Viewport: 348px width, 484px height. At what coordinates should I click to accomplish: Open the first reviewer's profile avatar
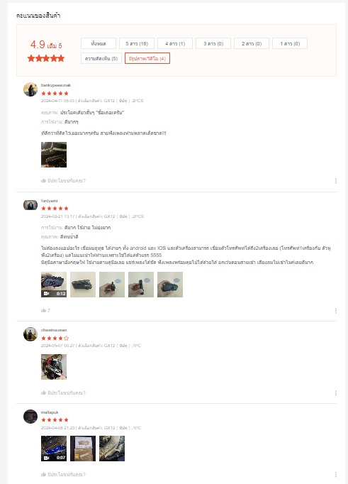point(30,89)
